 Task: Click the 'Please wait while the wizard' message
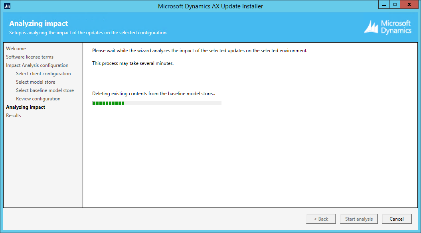click(x=200, y=51)
